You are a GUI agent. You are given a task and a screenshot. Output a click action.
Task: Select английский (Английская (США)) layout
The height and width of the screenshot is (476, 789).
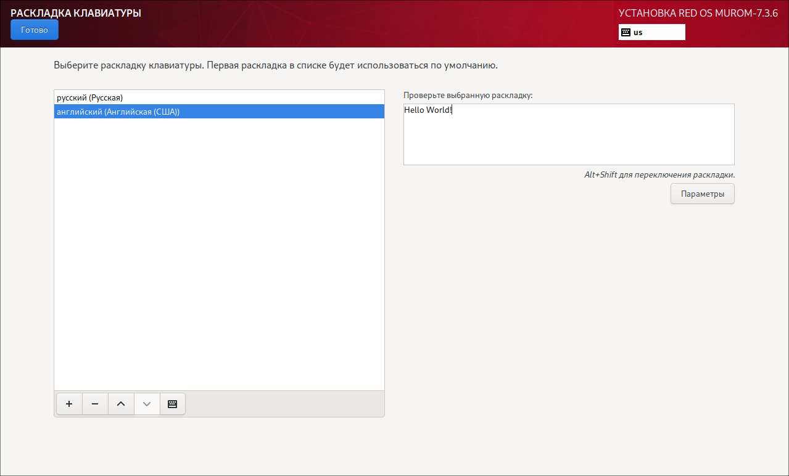[x=118, y=112]
